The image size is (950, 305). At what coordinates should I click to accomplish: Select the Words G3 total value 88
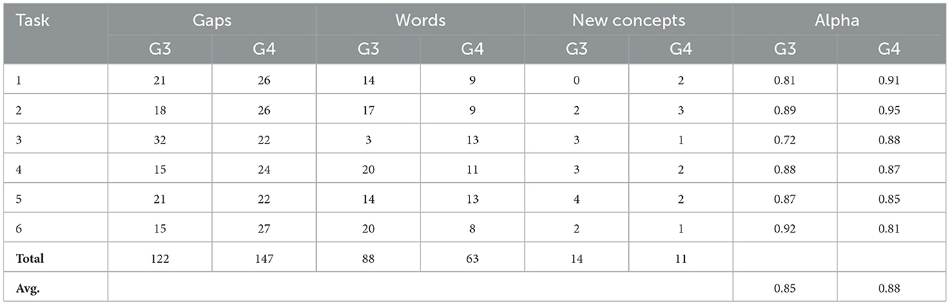pyautogui.click(x=368, y=259)
